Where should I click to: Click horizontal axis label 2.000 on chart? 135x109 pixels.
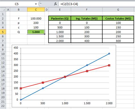(109, 103)
